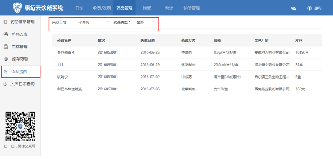The image size is (333, 159).
Task: Click the 入库日志查询 sidebar icon
Action: (x=5, y=84)
